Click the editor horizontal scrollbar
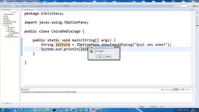199x112 pixels. coord(108,86)
